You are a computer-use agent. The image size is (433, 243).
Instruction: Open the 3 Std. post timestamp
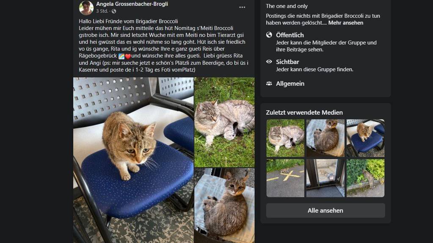102,11
